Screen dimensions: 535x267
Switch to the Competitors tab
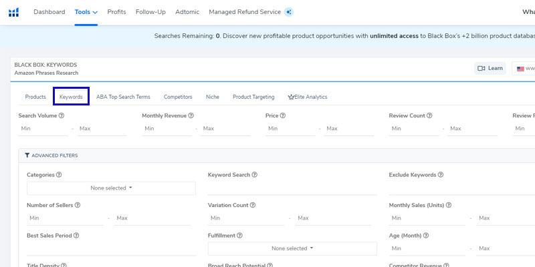coord(178,97)
